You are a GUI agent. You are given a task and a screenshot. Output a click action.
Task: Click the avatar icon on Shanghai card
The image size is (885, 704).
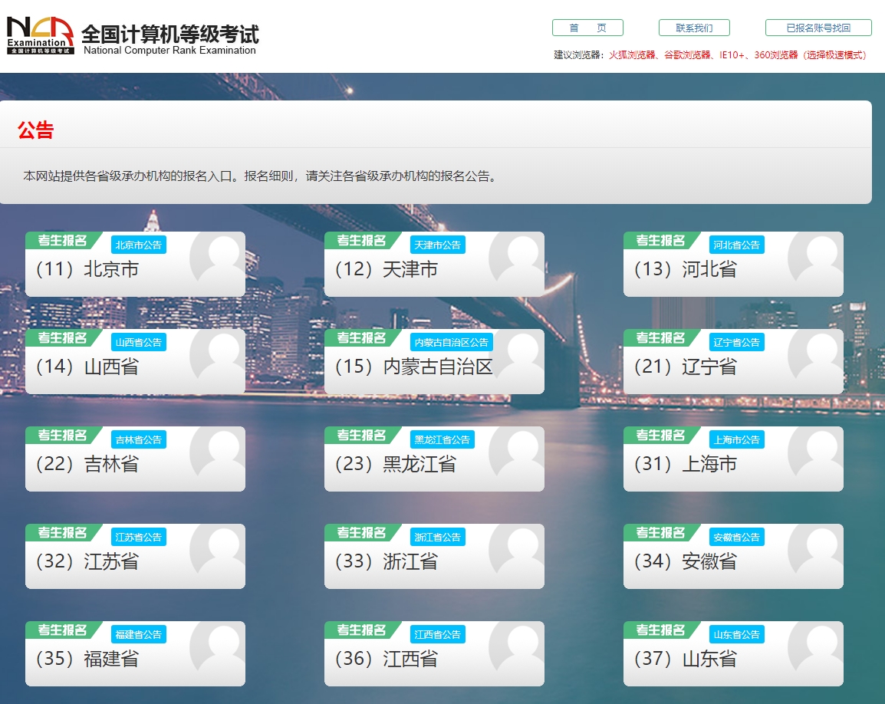[815, 454]
